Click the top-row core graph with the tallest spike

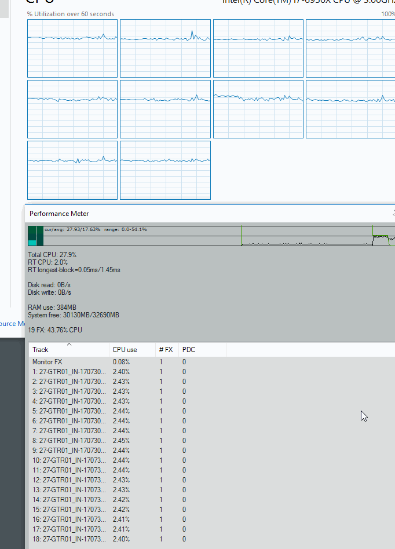click(x=165, y=48)
